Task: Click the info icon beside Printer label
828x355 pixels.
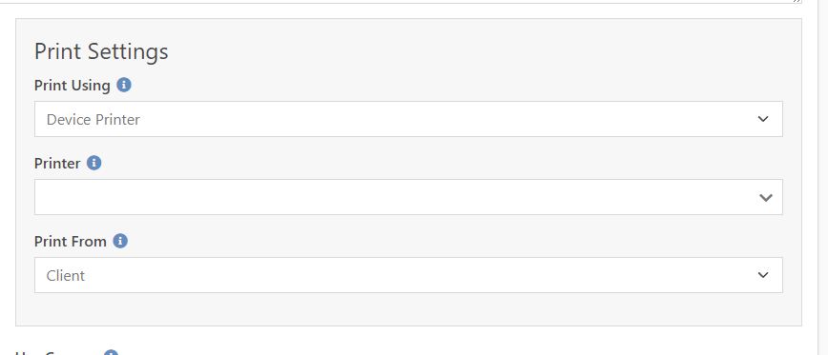Action: click(94, 163)
